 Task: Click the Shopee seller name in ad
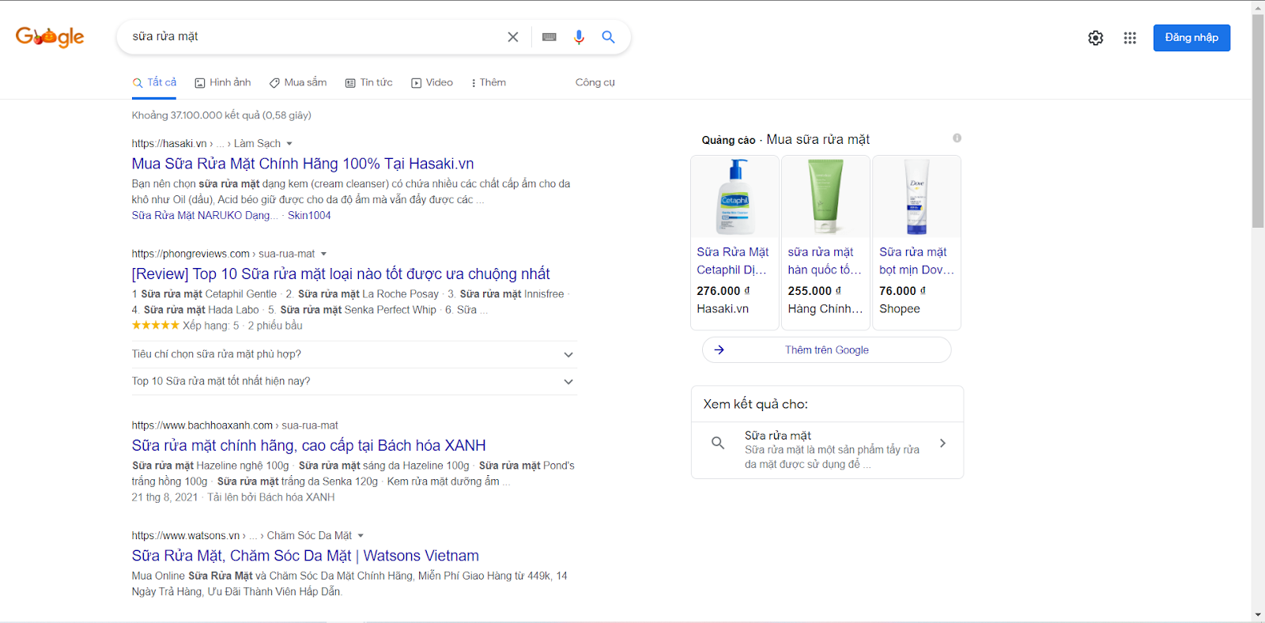[x=900, y=309]
